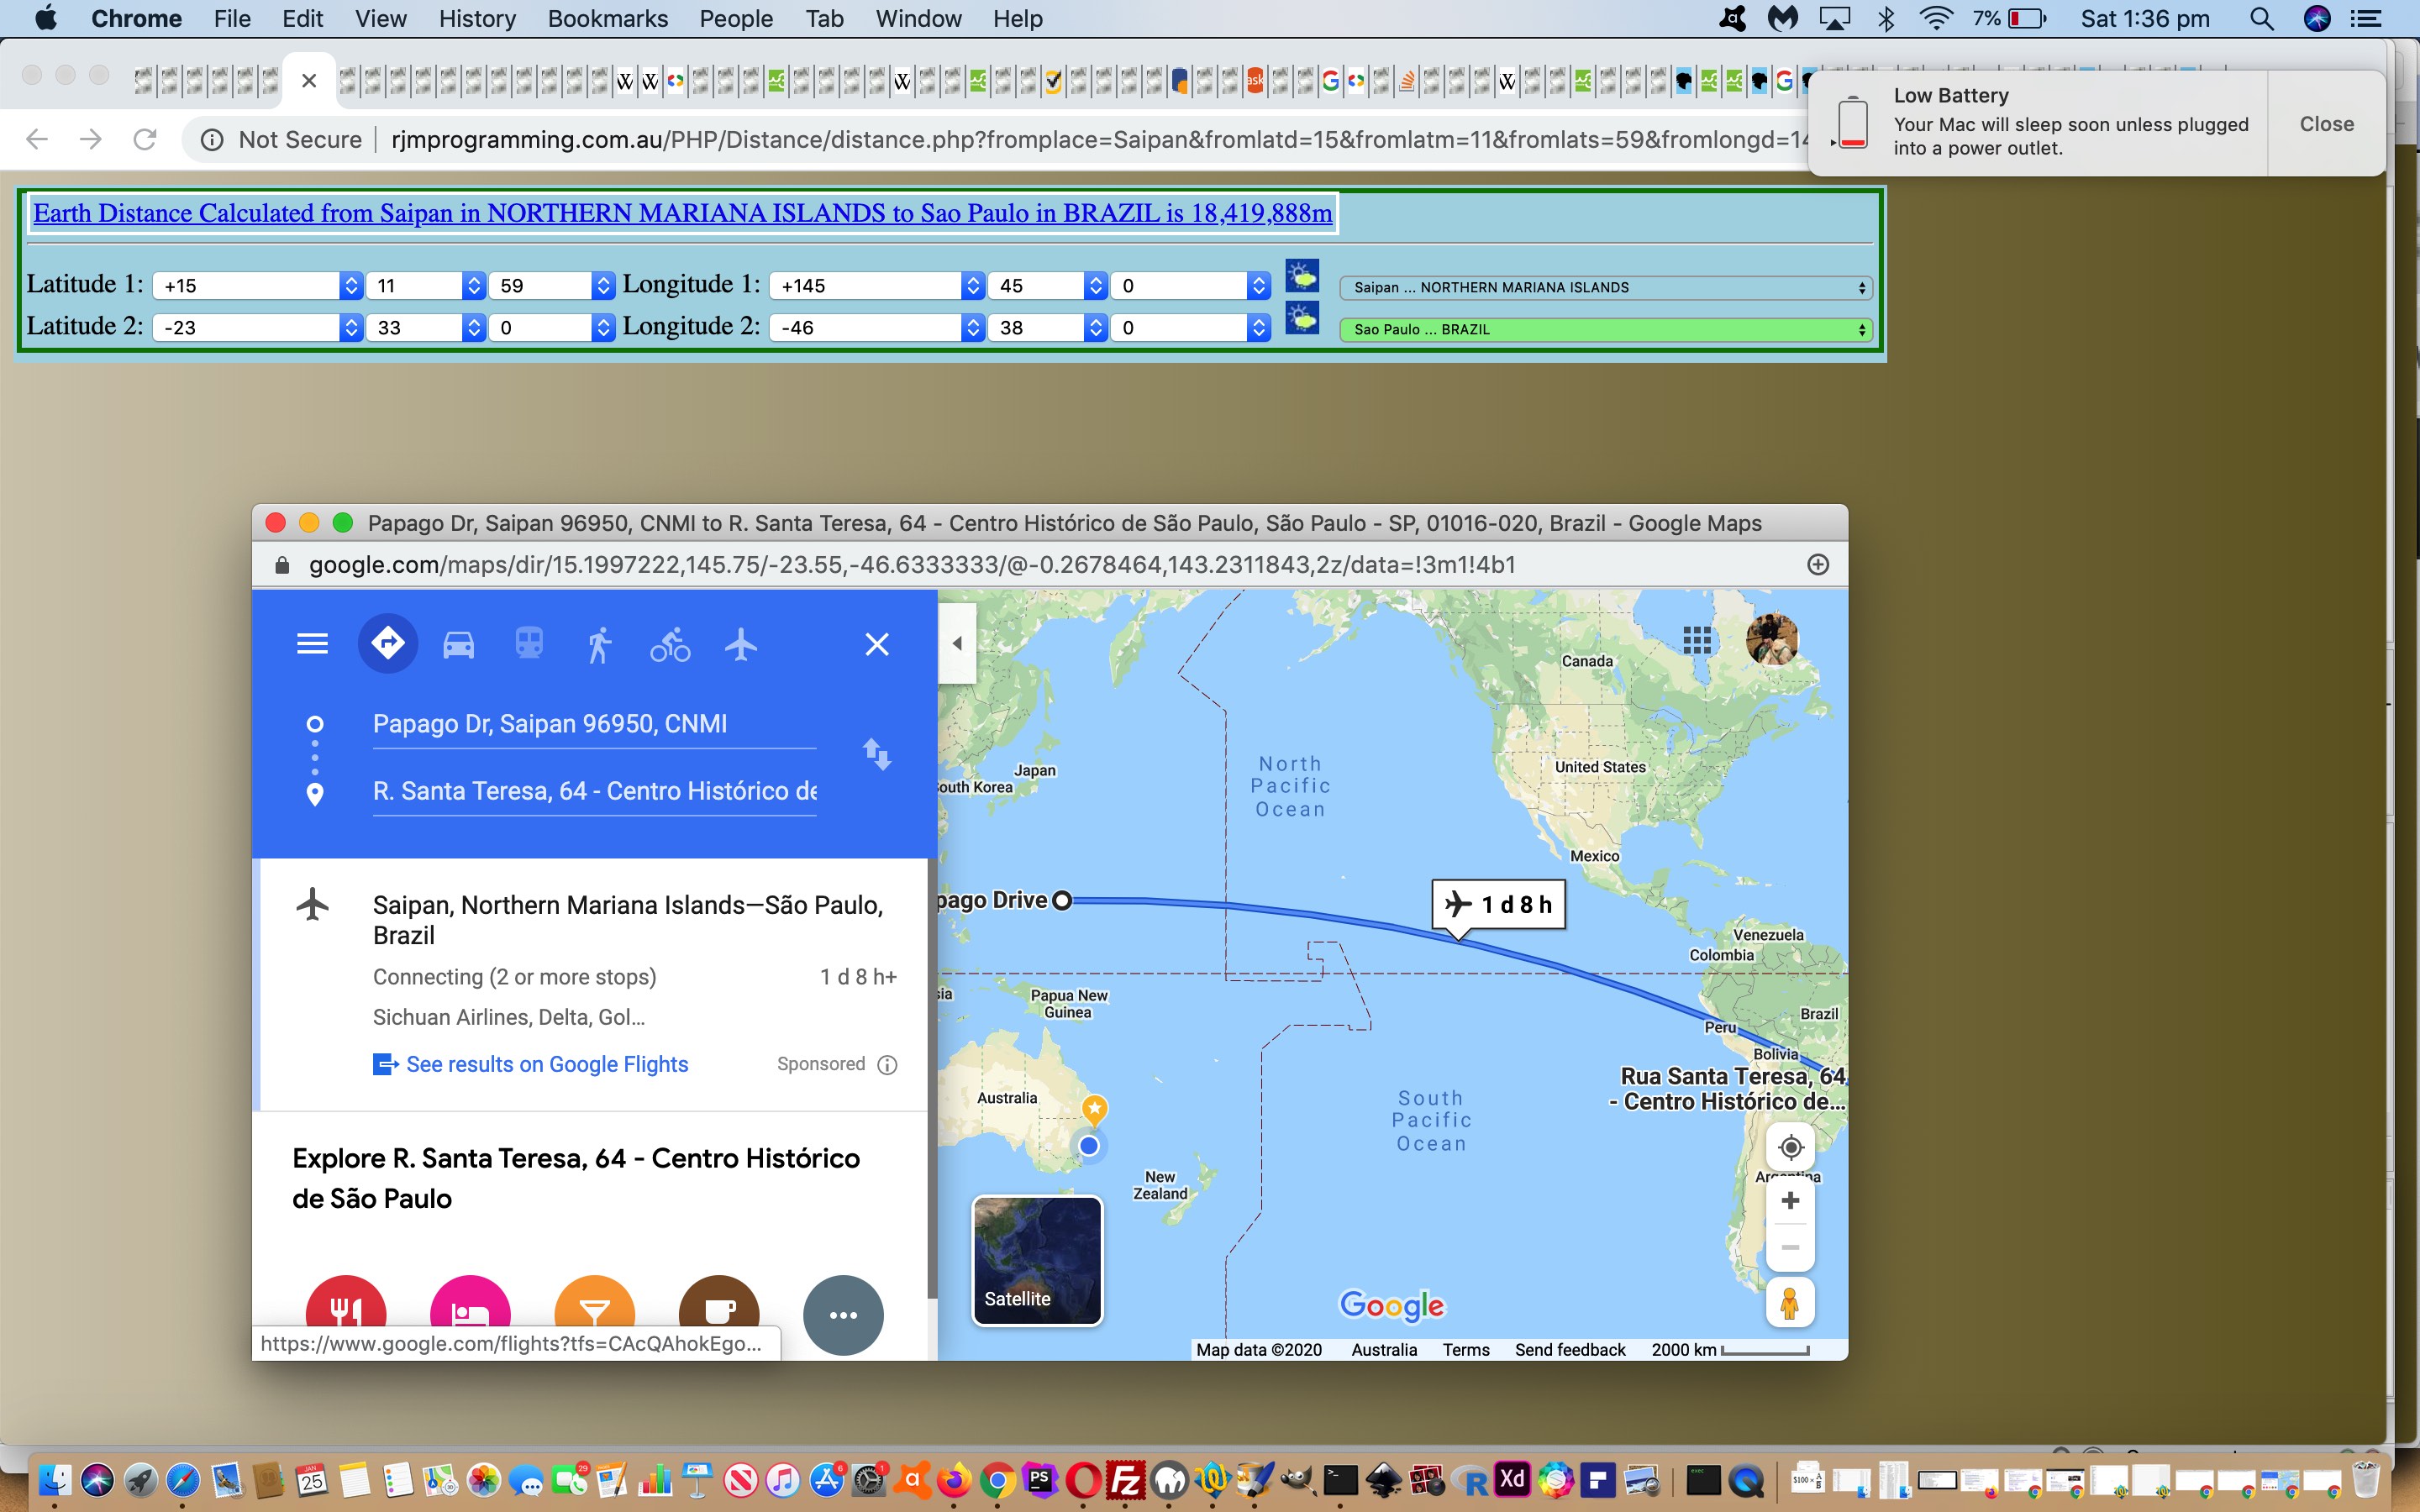
Task: Click weather icon for Latitude 2 row
Action: (x=1301, y=318)
